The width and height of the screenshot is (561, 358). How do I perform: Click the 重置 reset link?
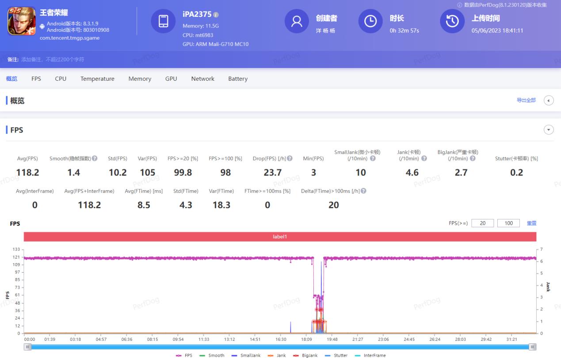532,223
